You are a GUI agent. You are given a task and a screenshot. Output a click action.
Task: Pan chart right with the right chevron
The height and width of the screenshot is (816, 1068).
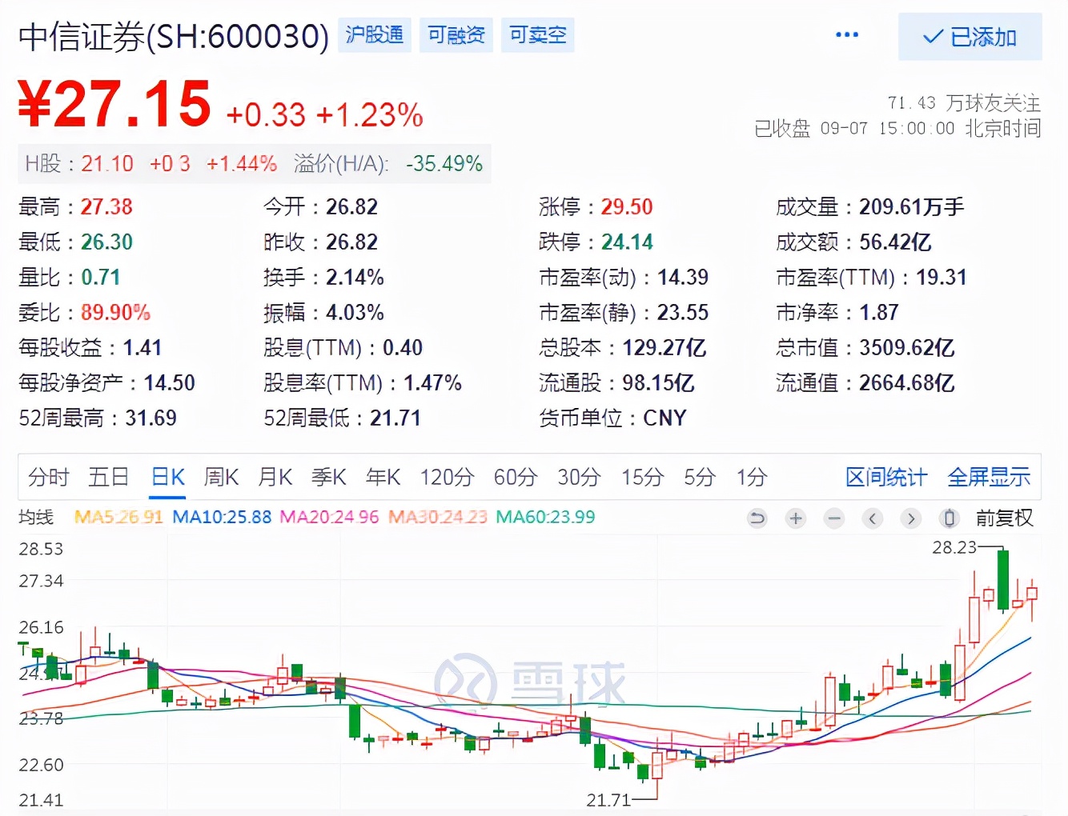(911, 518)
